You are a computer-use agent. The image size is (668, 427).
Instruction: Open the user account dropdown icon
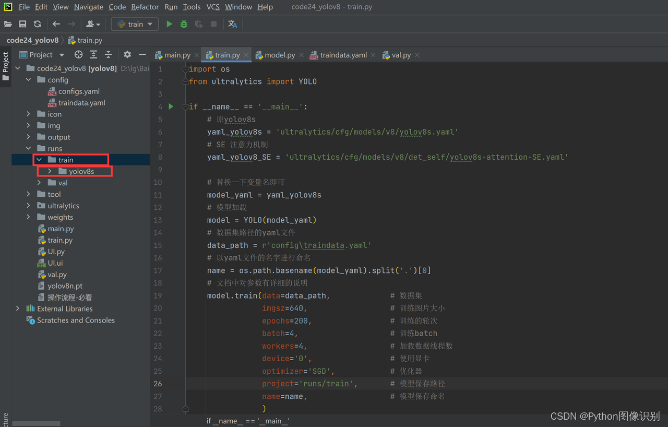[x=93, y=24]
